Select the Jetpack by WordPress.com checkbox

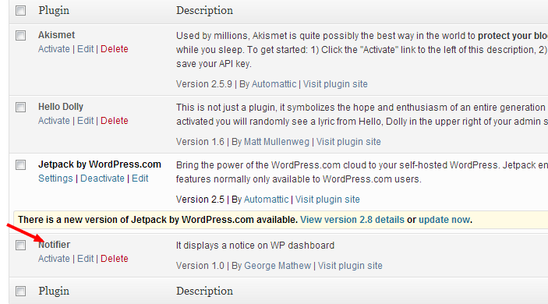pos(20,164)
